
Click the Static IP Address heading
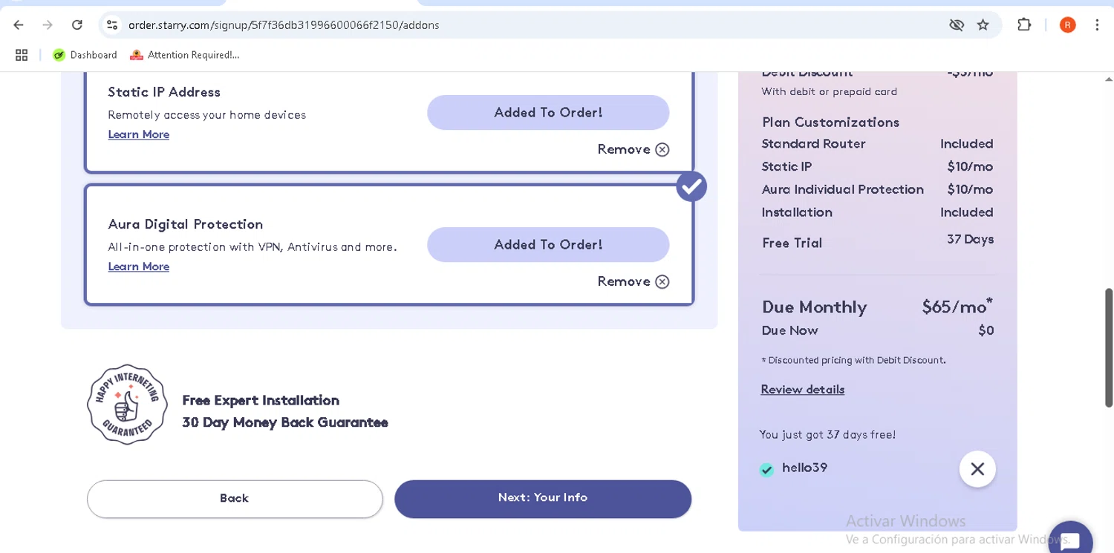[164, 92]
